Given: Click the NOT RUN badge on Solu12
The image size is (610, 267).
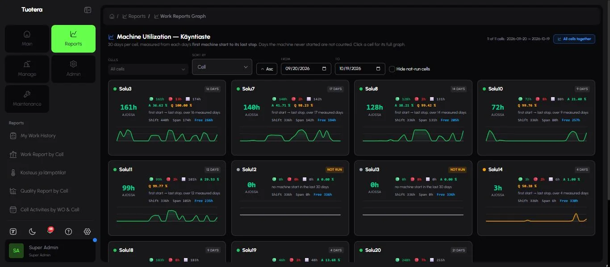Looking at the screenshot, I should 334,170.
